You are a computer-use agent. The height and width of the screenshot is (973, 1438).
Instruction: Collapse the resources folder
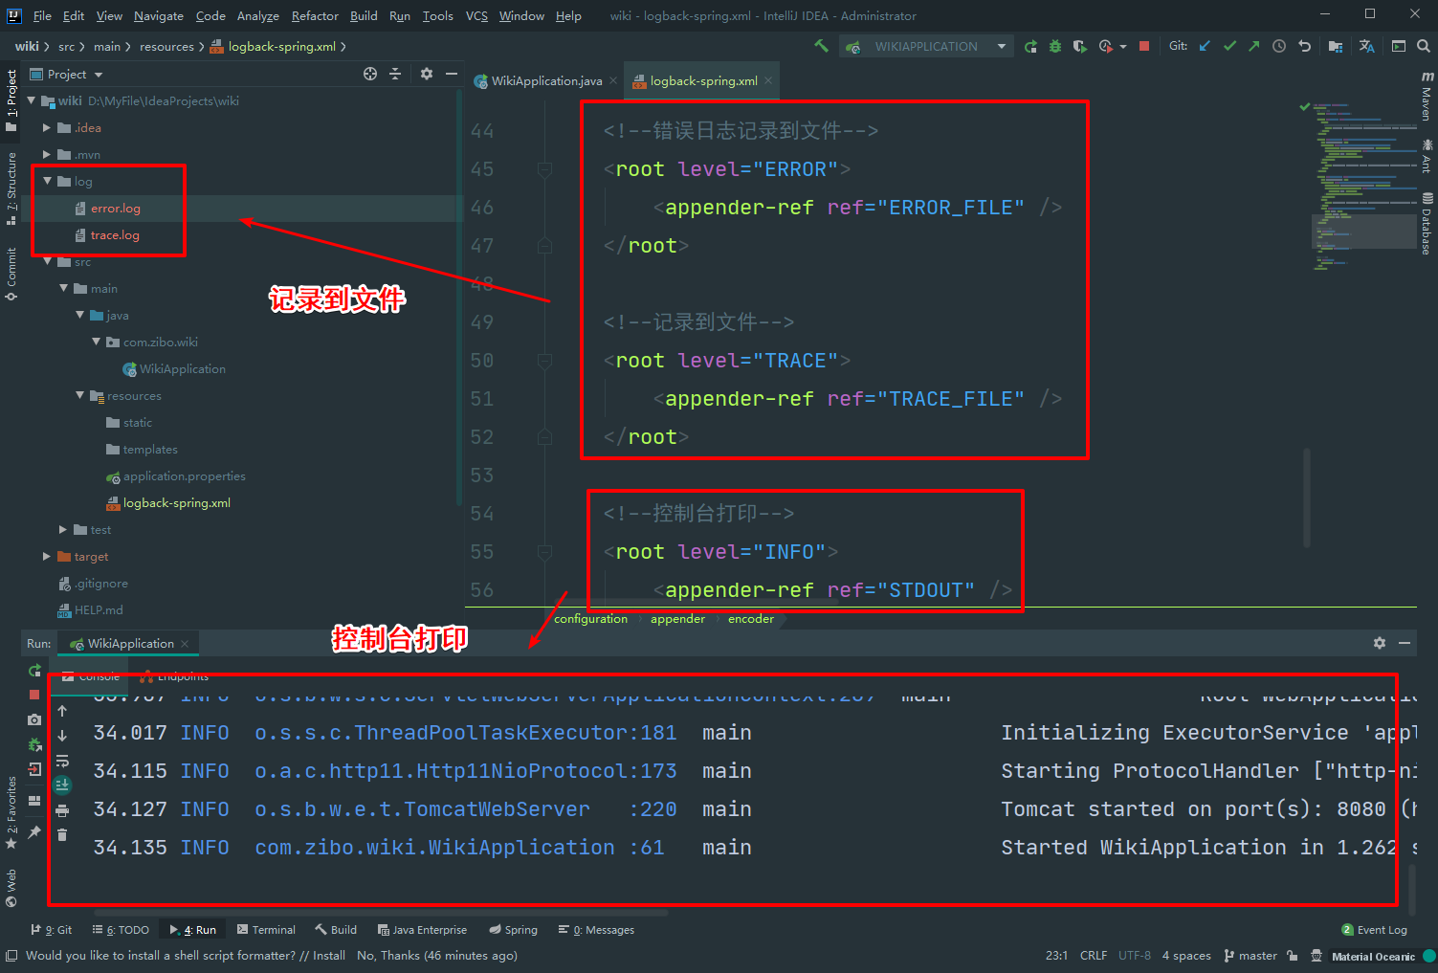(79, 395)
